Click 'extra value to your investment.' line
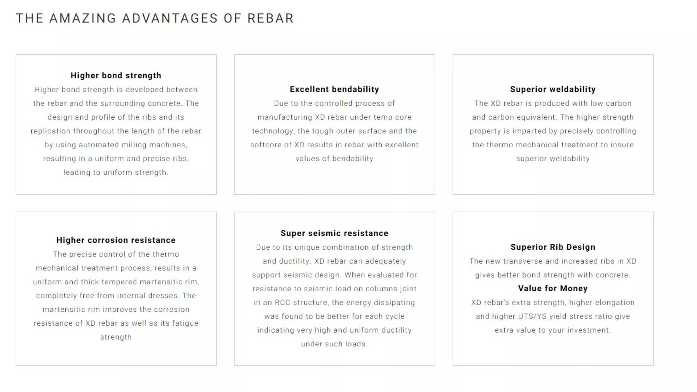 [553, 330]
